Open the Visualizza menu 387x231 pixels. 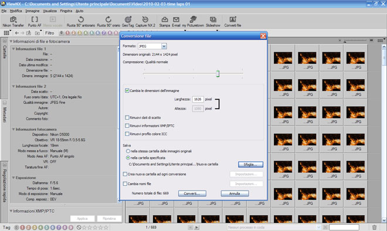[x=50, y=11]
